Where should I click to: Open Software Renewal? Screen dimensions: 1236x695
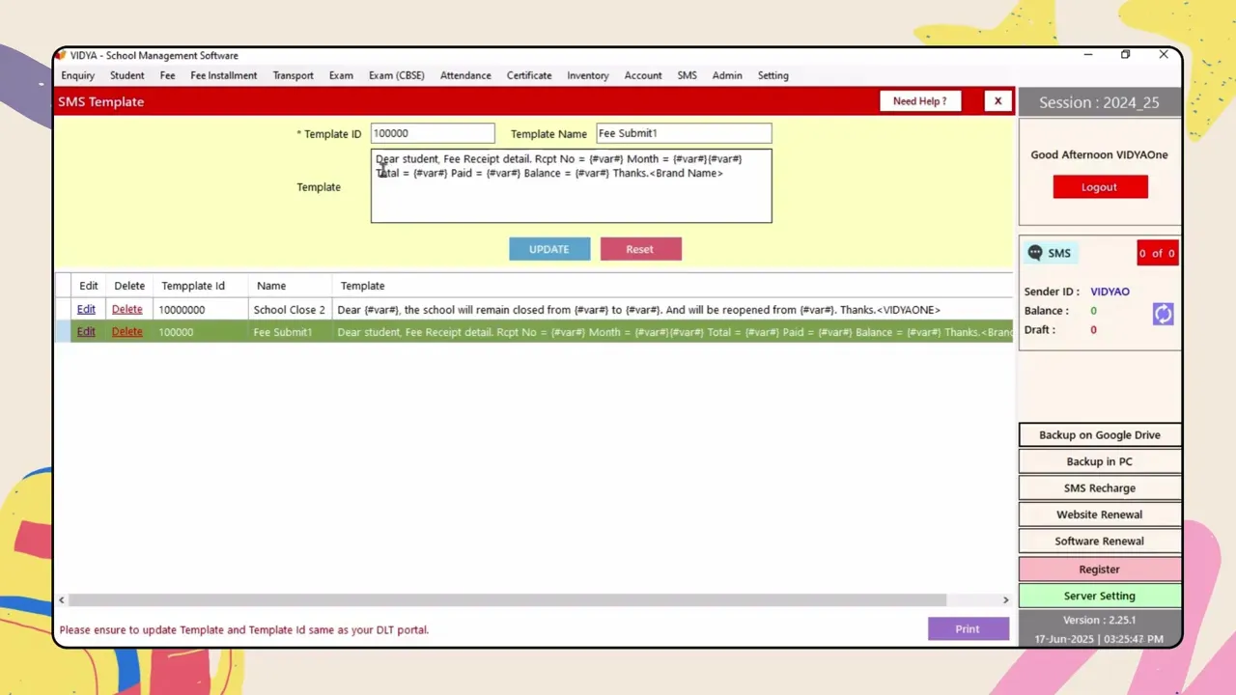(1100, 541)
